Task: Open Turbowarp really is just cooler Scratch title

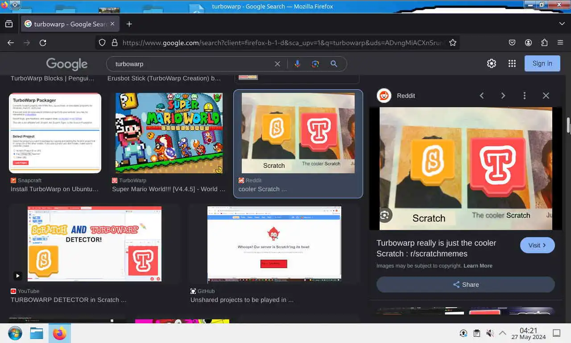Action: pos(436,248)
